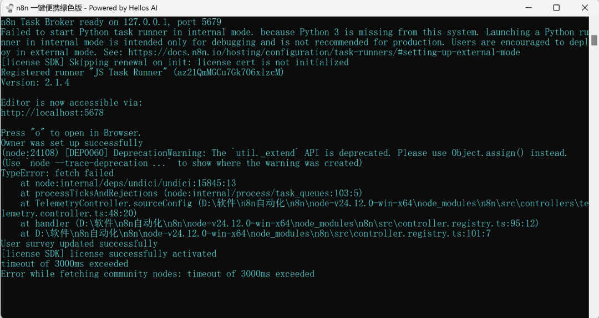599x318 pixels.
Task: Click the scrollbar down arrow
Action: coord(594,313)
